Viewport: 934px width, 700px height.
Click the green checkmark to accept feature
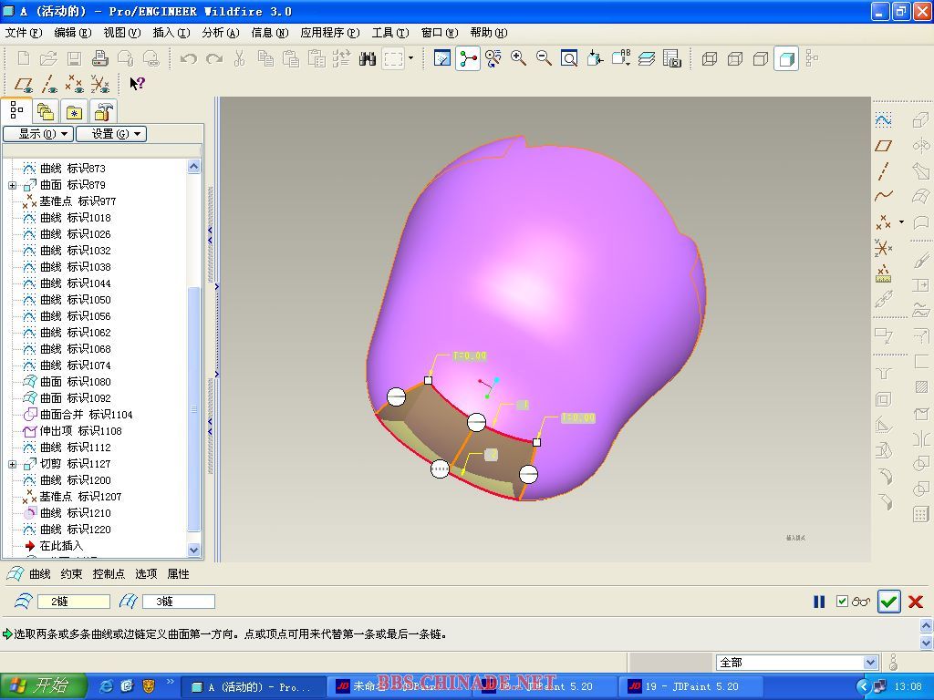(888, 602)
